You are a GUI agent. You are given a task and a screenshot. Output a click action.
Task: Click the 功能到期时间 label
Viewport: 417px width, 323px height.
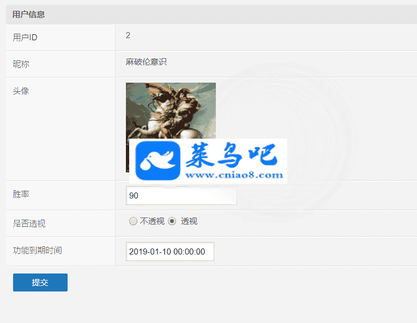coord(37,250)
